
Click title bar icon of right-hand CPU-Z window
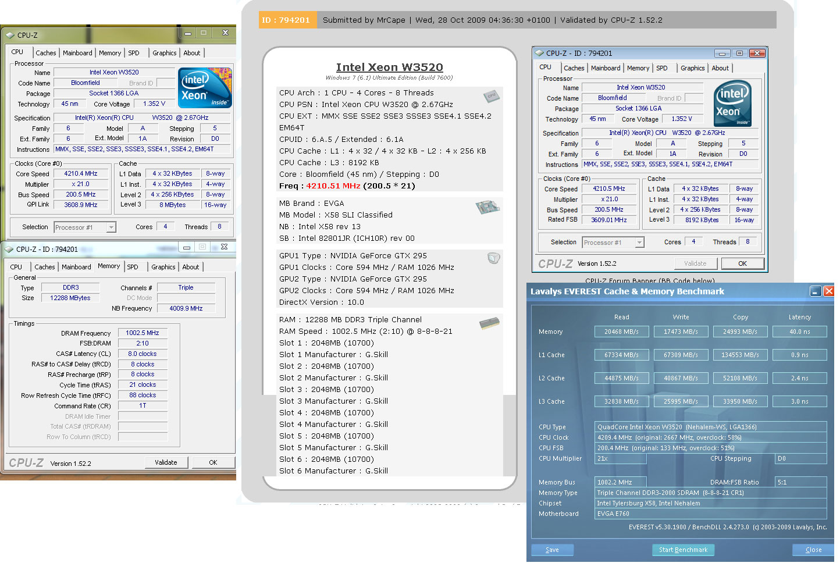pyautogui.click(x=539, y=53)
